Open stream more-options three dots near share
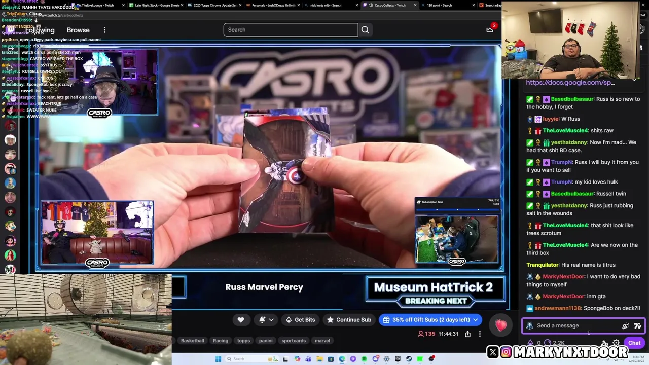Image resolution: width=649 pixels, height=365 pixels. point(480,334)
